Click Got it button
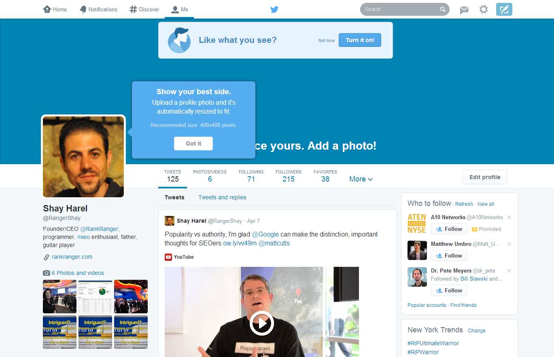Viewport: 554px width, 357px height. tap(193, 144)
